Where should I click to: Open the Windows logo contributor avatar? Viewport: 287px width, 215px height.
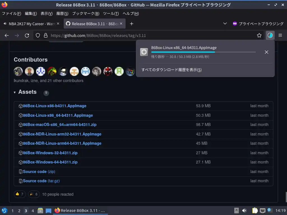(130, 71)
